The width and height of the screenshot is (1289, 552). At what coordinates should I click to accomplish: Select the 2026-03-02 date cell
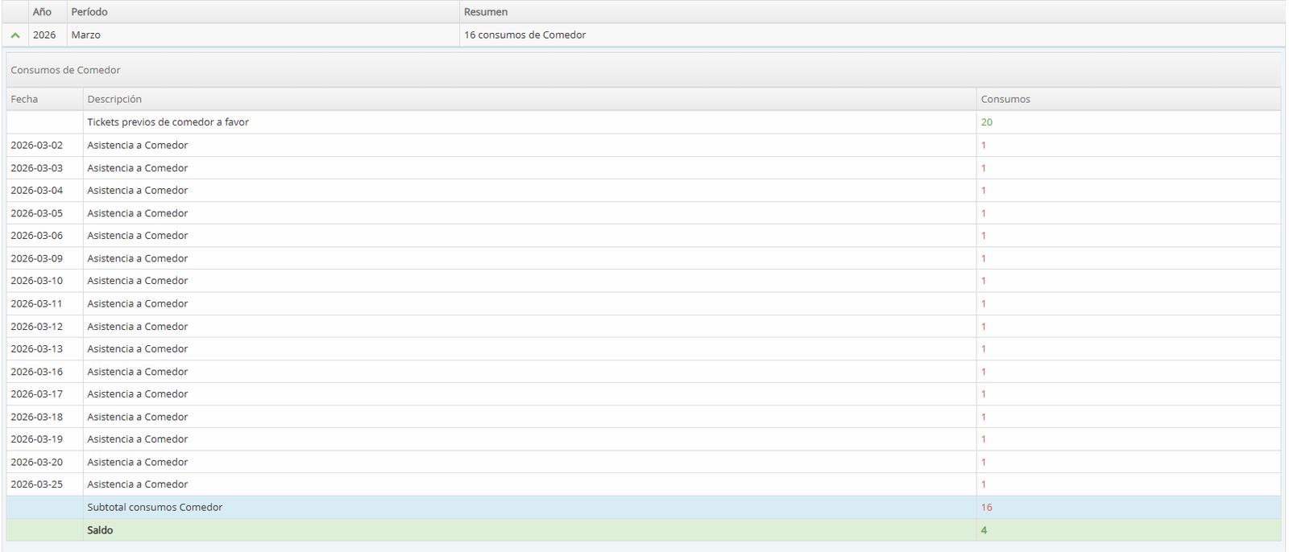[36, 146]
